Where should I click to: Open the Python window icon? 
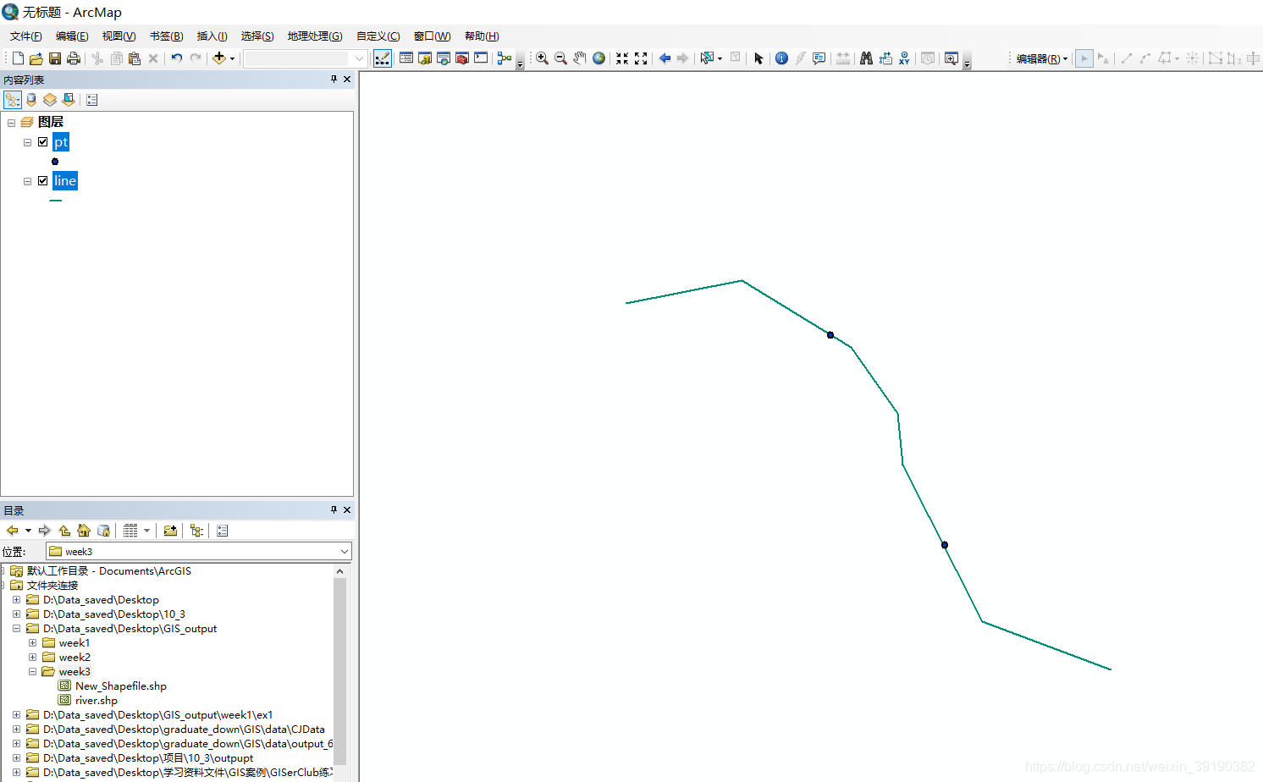pos(481,58)
